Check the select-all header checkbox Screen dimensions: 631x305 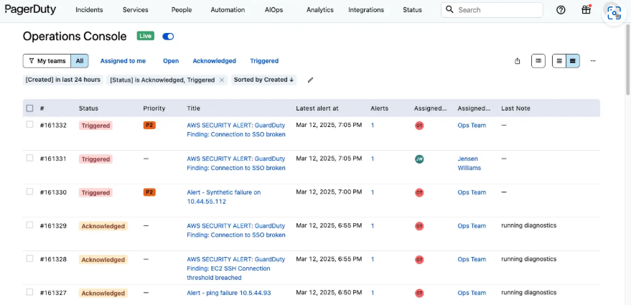point(29,108)
